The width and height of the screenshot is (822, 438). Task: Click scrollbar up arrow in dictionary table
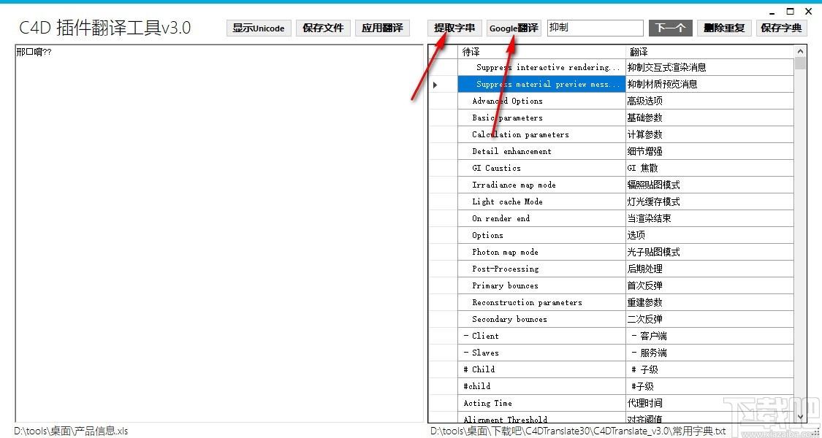[801, 51]
